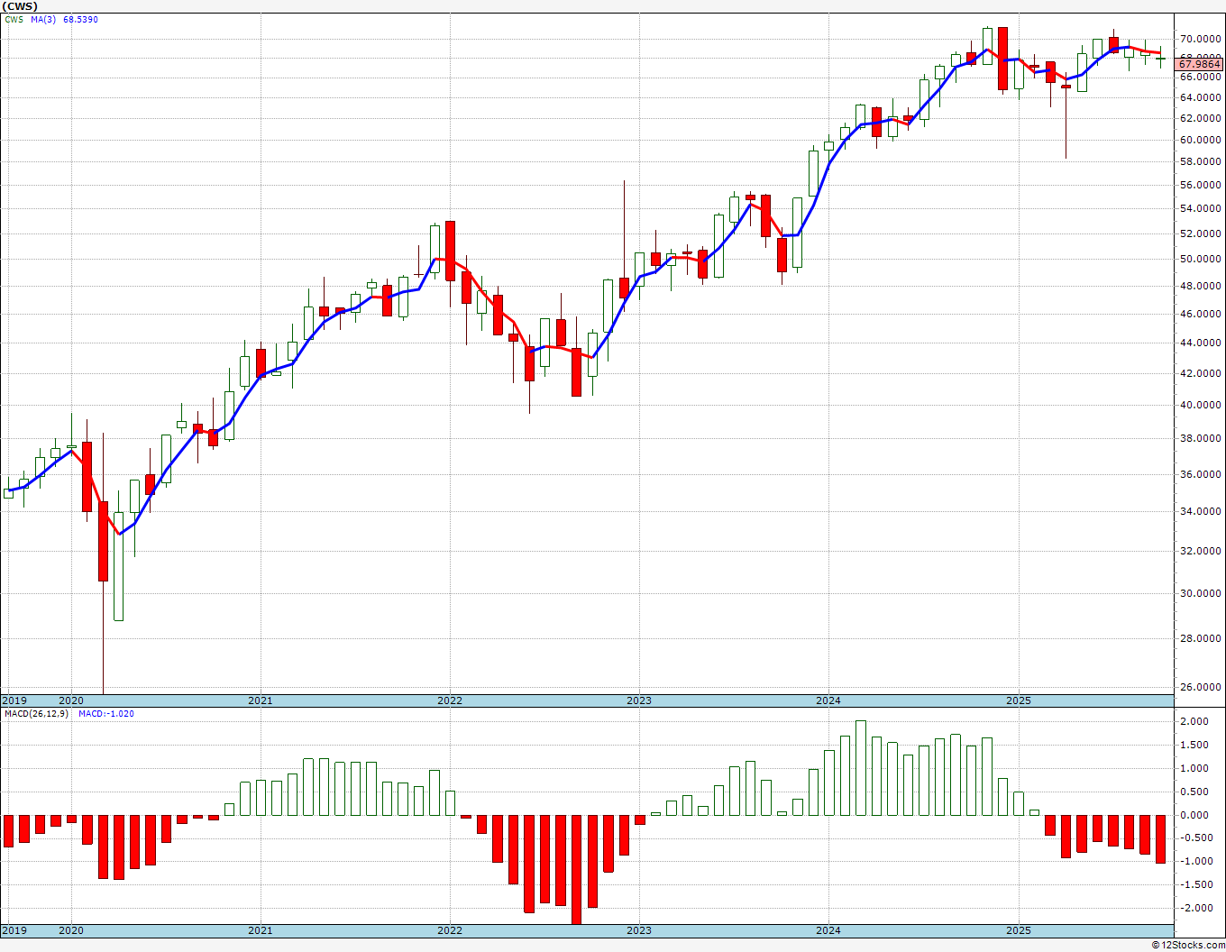The width and height of the screenshot is (1226, 952).
Task: Click the (CWS) chart title
Action: point(19,6)
